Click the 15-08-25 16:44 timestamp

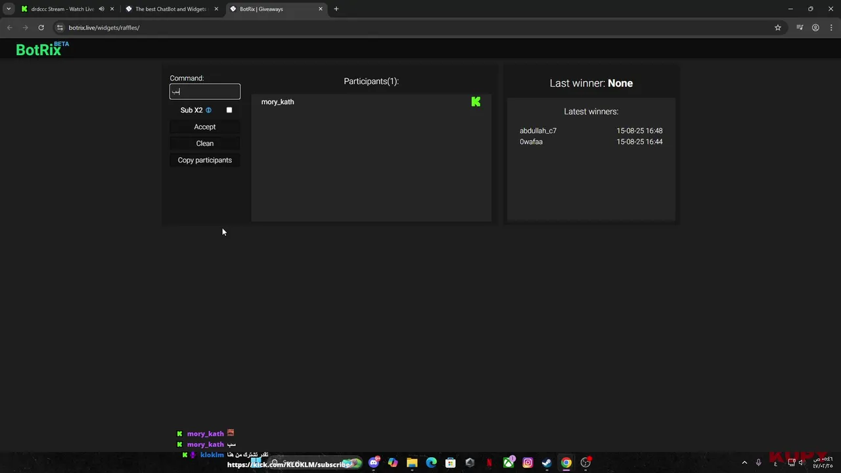point(639,142)
